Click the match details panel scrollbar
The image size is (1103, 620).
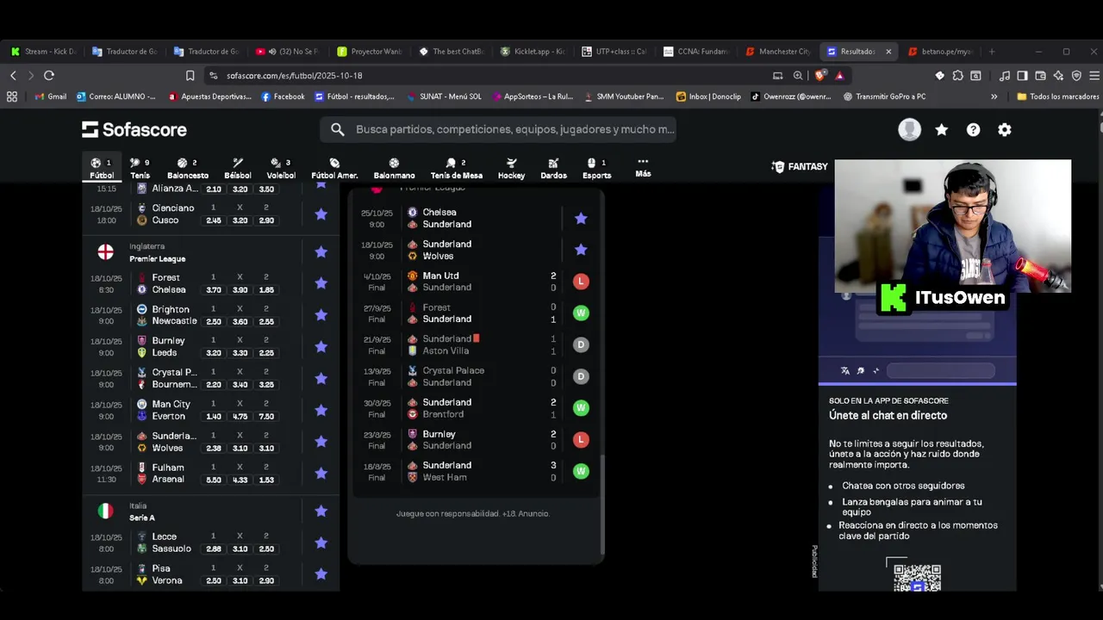coord(602,504)
